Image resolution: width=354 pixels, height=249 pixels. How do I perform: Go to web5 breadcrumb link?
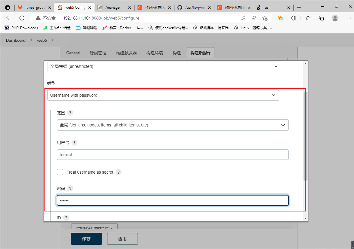(x=42, y=40)
